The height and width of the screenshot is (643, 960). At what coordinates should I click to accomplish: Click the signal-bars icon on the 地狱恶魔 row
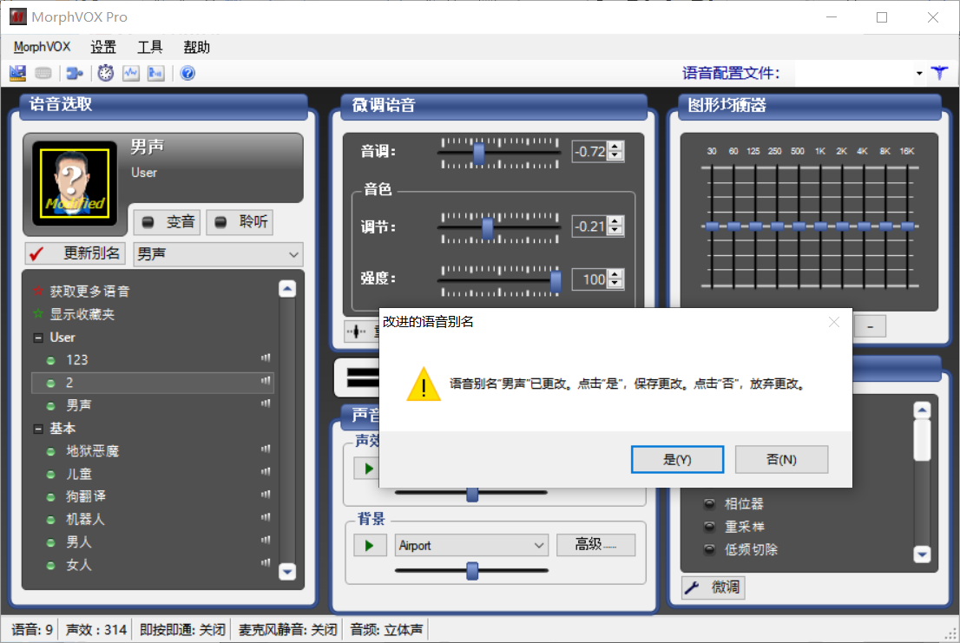pyautogui.click(x=266, y=449)
